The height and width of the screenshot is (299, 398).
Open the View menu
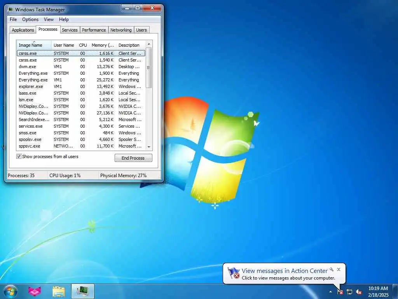pyautogui.click(x=49, y=19)
